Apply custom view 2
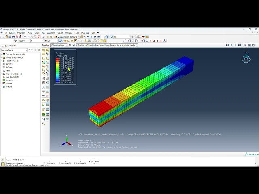This screenshot has width=259, height=194. click(154, 41)
